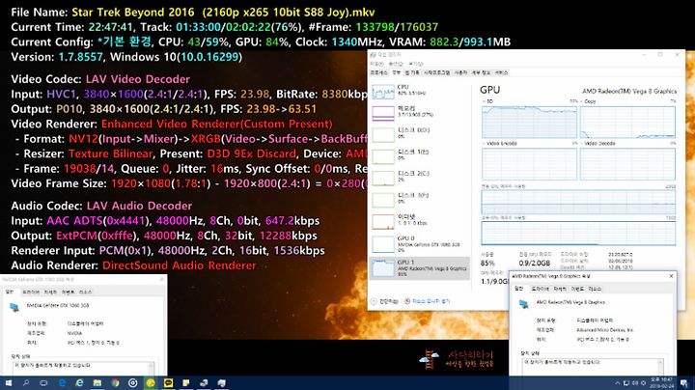Switch to 서비스 tab in Task Manager
The image size is (695, 390).
501,72
